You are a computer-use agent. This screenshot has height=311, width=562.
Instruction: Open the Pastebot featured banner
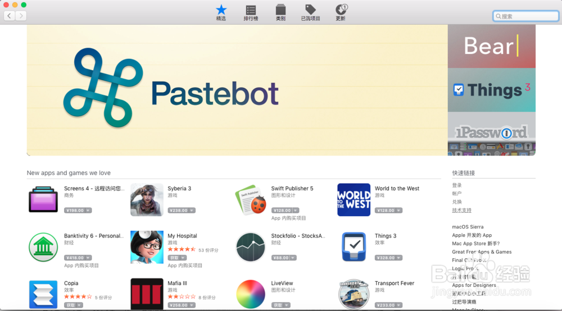click(237, 90)
